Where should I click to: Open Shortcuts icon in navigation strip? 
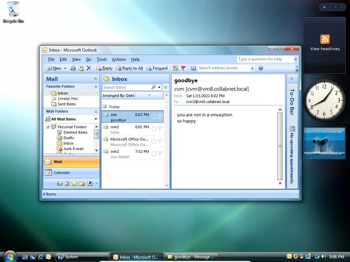tap(90, 184)
